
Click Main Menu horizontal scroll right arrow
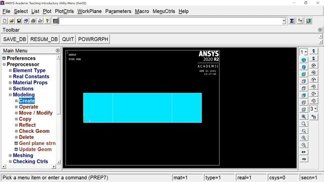click(54, 166)
